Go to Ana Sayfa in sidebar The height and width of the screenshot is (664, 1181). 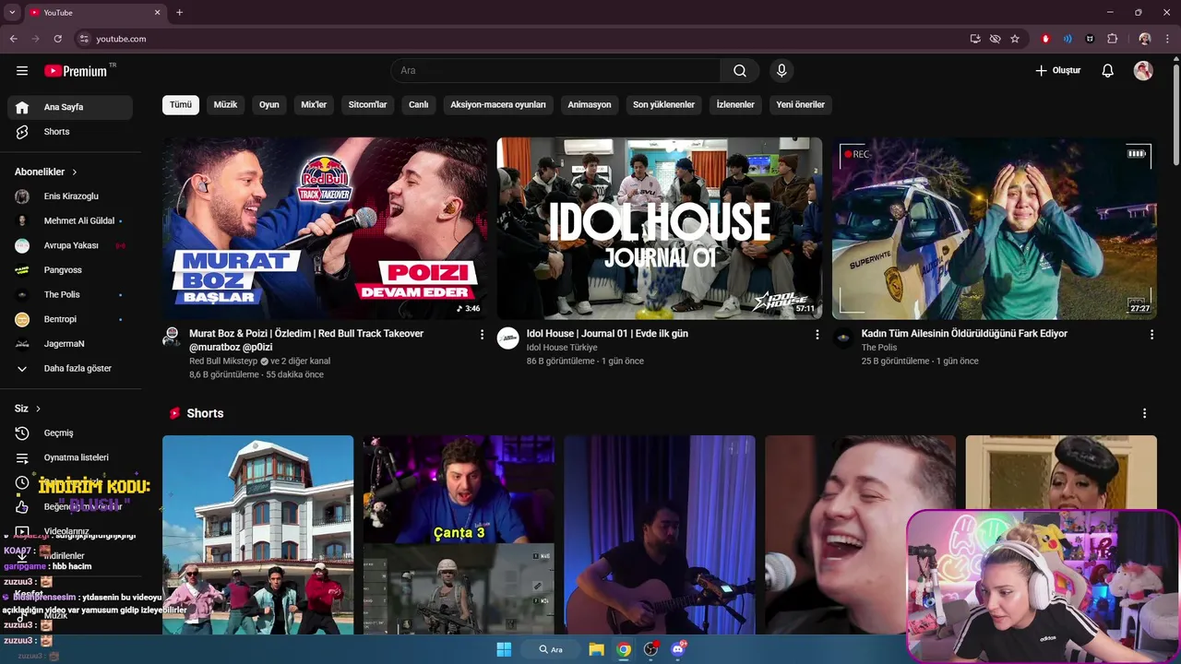pyautogui.click(x=70, y=107)
